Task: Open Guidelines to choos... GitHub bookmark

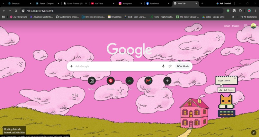Action: tap(67, 17)
